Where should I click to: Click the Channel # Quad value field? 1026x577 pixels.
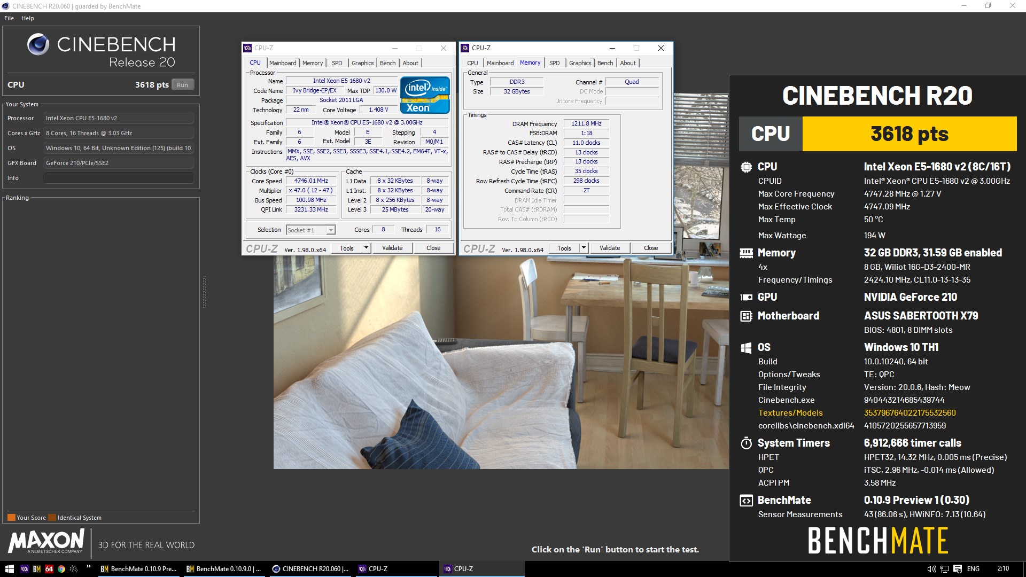[632, 82]
